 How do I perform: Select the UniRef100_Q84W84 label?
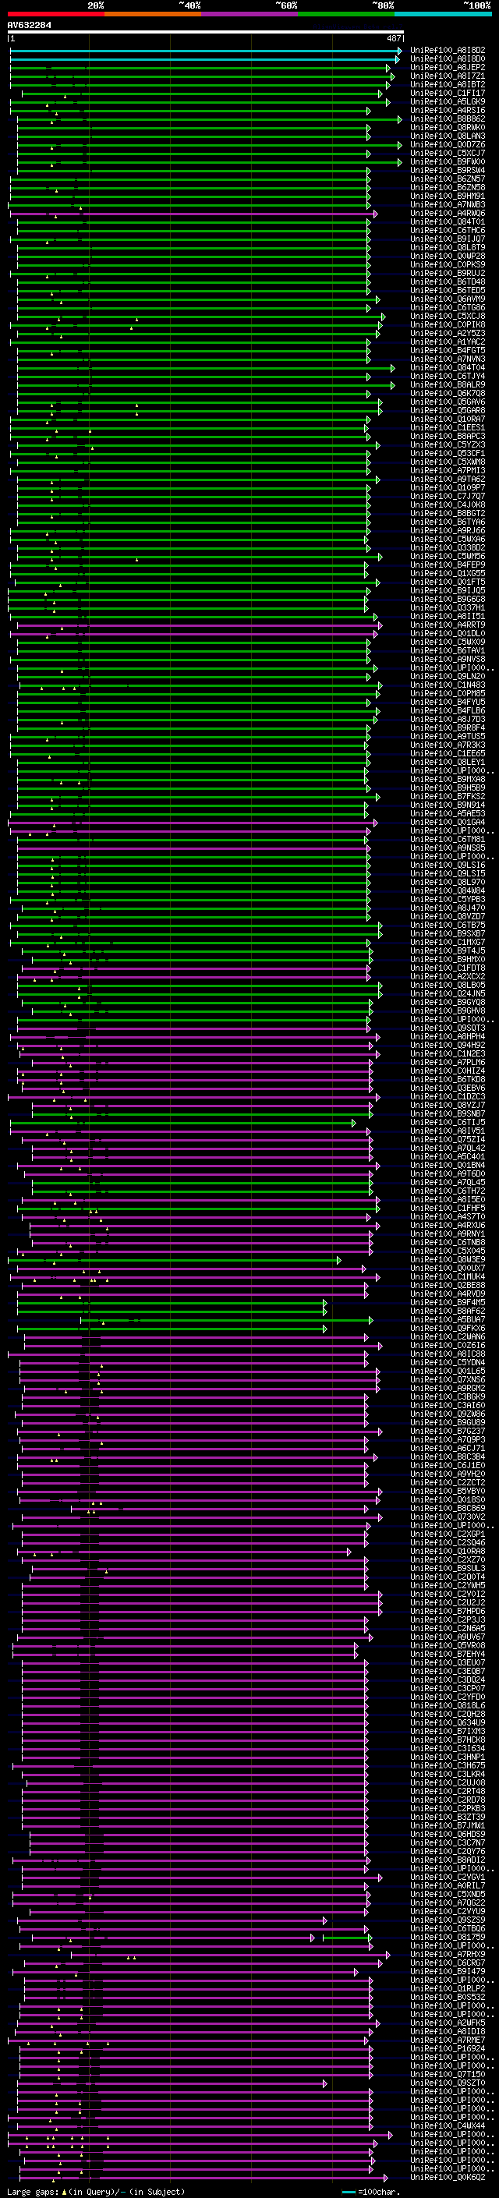448,890
